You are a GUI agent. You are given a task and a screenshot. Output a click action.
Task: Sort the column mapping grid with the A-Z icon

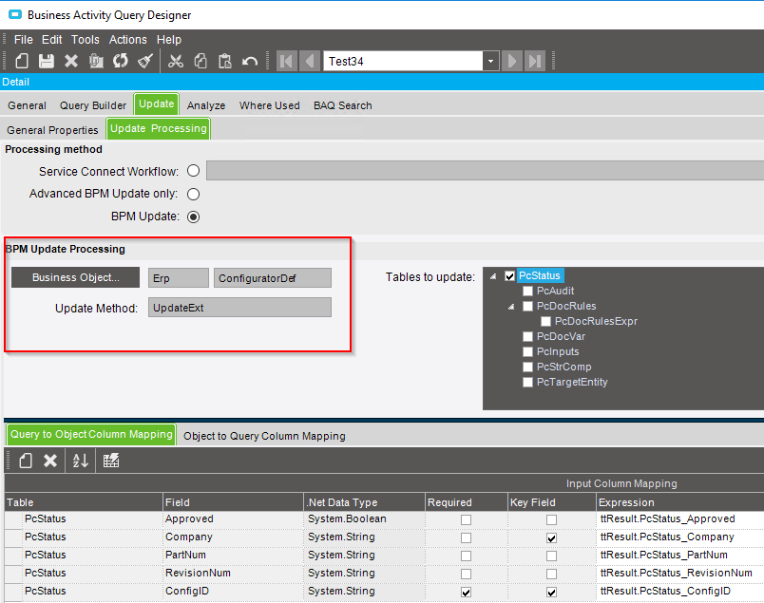pos(81,461)
